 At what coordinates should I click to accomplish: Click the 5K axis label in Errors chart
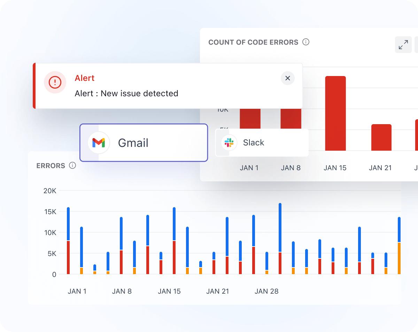pos(52,254)
